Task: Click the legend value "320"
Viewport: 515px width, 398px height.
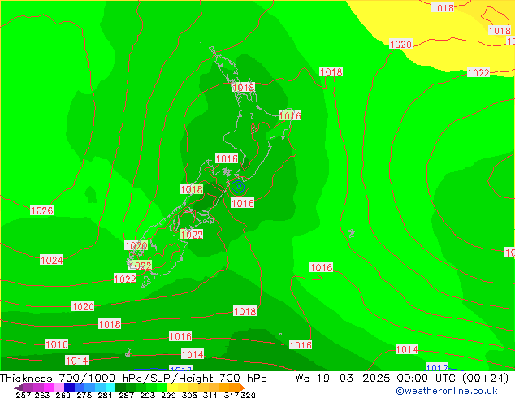Action: [x=248, y=395]
